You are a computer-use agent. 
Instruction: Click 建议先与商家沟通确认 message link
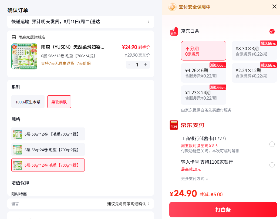[x=127, y=204]
